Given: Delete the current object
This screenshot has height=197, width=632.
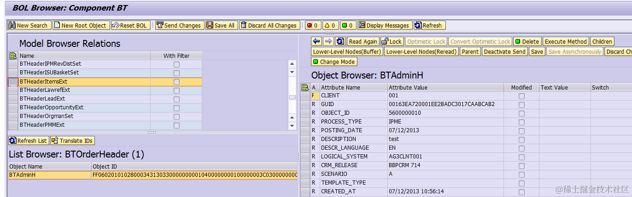Looking at the screenshot, I should (x=527, y=41).
